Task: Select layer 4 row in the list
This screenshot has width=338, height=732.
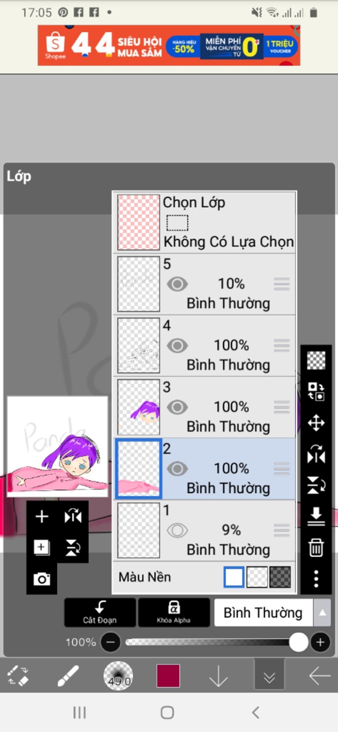Action: point(205,345)
